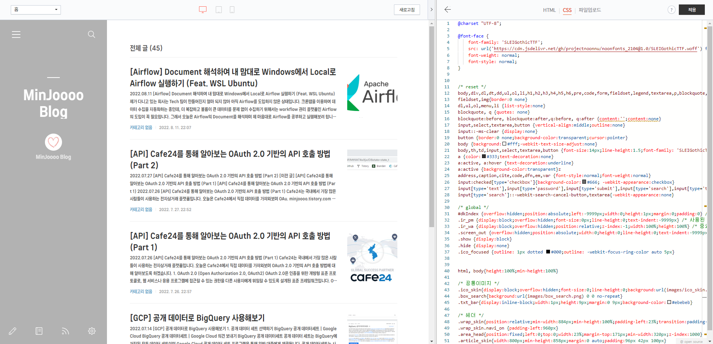Click 카테고리 없음 under OAuth Part 2 post
Viewport: 713px width, 344px height.
tap(141, 209)
